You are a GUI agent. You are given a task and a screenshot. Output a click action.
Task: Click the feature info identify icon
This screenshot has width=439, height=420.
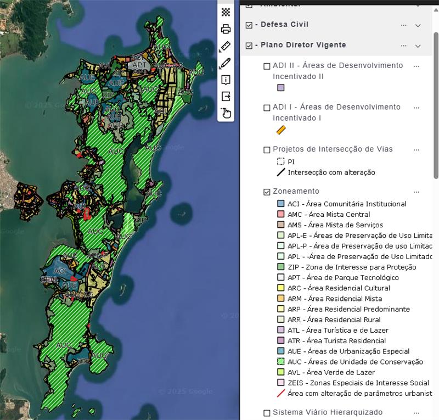[x=226, y=80]
